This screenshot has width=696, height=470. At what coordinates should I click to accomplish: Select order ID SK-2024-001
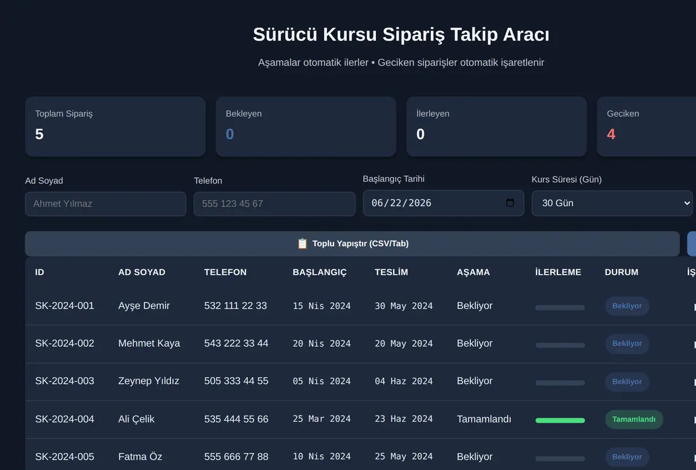tap(64, 305)
